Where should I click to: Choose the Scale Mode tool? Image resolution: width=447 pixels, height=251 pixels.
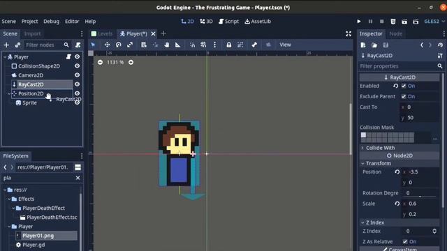pyautogui.click(x=130, y=45)
